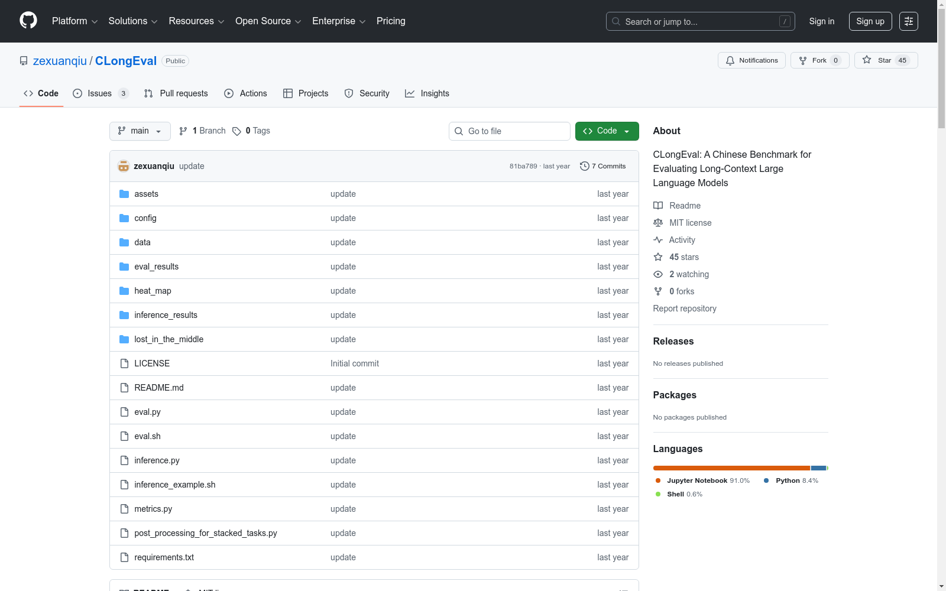This screenshot has height=591, width=946.
Task: Open the README.md file
Action: [x=159, y=388]
